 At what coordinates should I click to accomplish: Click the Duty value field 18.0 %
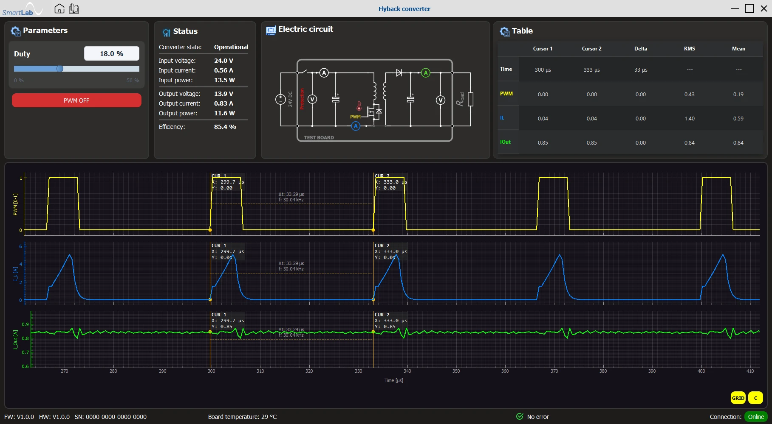pyautogui.click(x=112, y=53)
